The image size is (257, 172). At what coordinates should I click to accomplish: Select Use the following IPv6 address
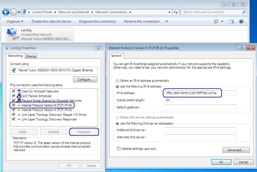(117, 87)
